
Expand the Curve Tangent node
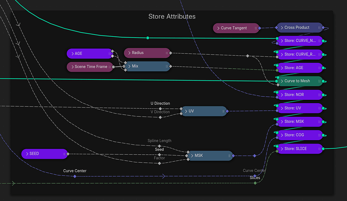pos(218,28)
